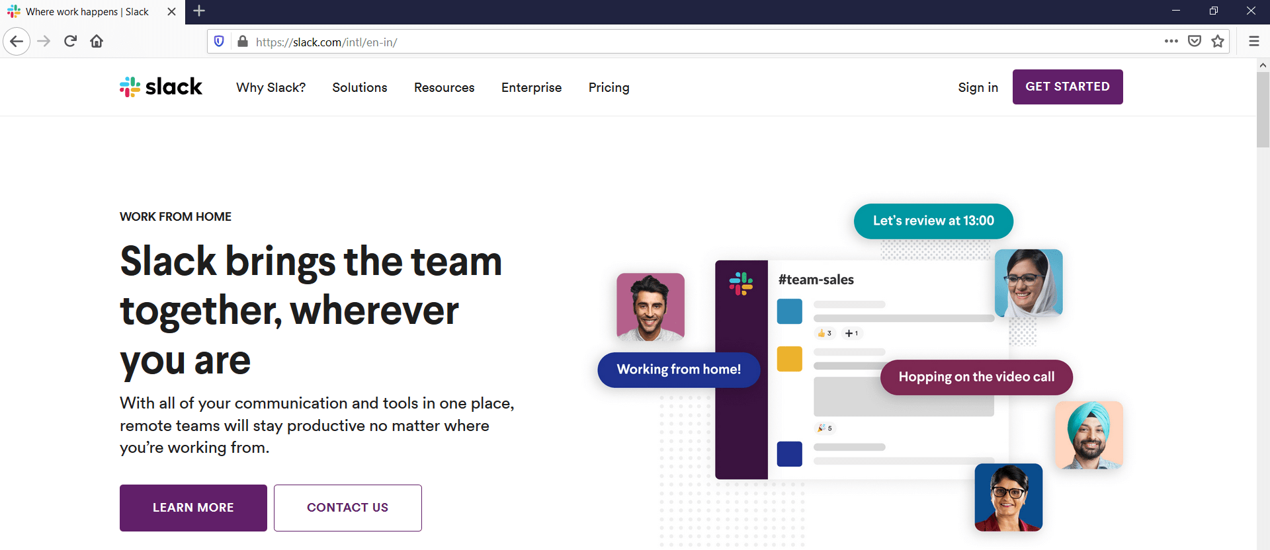
Task: Click the Sign in link
Action: coord(978,87)
